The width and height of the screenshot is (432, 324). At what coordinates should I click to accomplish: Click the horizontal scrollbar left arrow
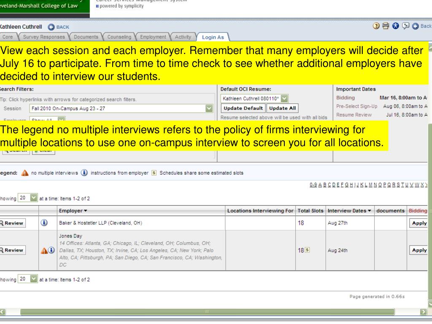click(x=3, y=312)
